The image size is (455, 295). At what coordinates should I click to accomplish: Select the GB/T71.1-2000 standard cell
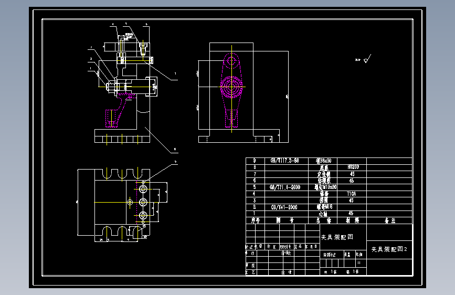(284, 187)
